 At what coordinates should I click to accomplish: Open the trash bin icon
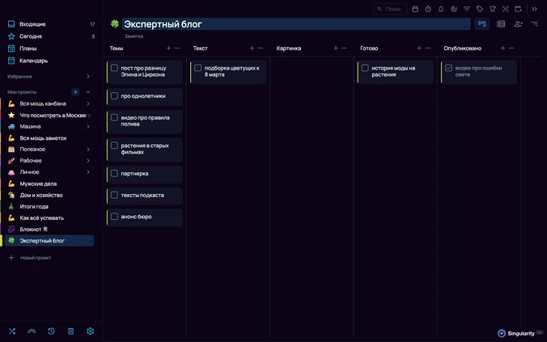pos(71,331)
